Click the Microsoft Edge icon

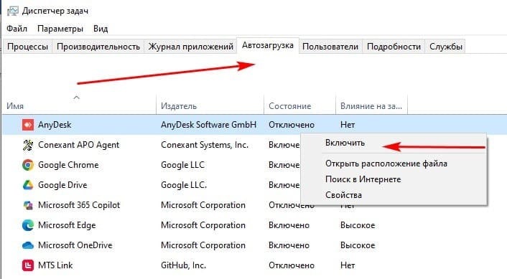tap(28, 225)
